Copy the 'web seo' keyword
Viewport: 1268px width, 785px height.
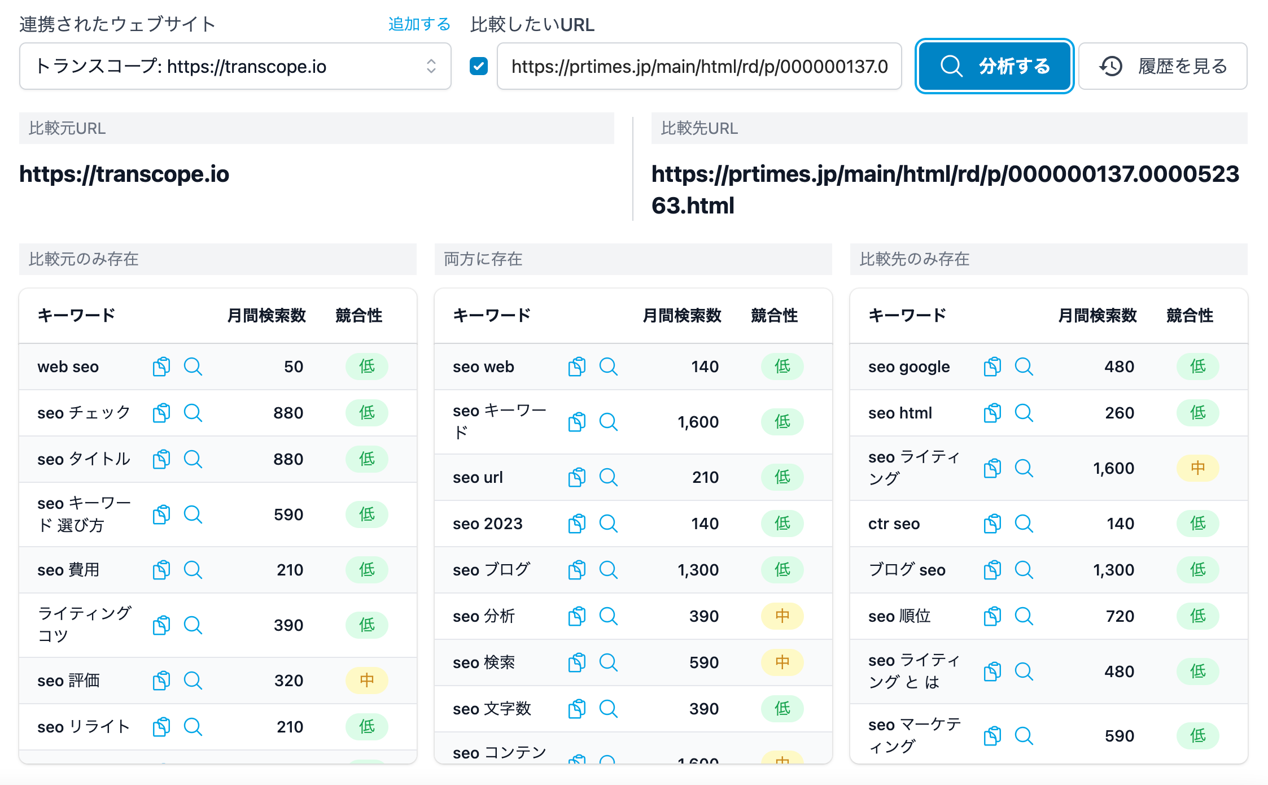click(161, 367)
